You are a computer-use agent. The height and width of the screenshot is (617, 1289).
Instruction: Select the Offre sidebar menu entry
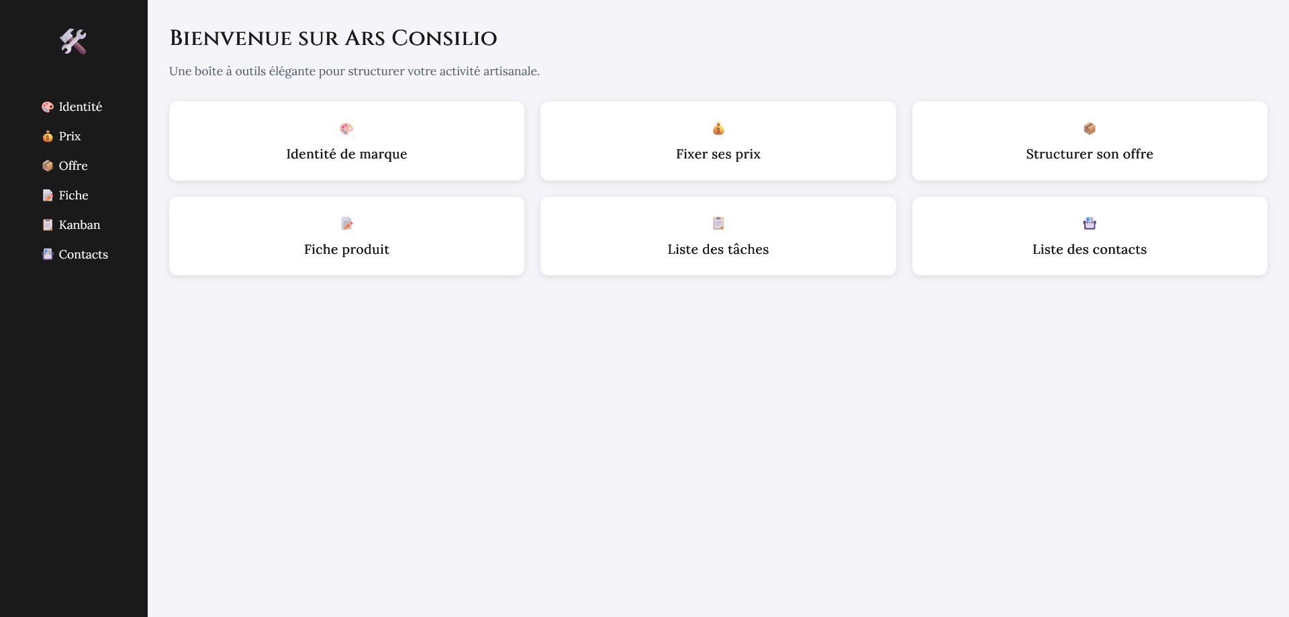(x=73, y=166)
